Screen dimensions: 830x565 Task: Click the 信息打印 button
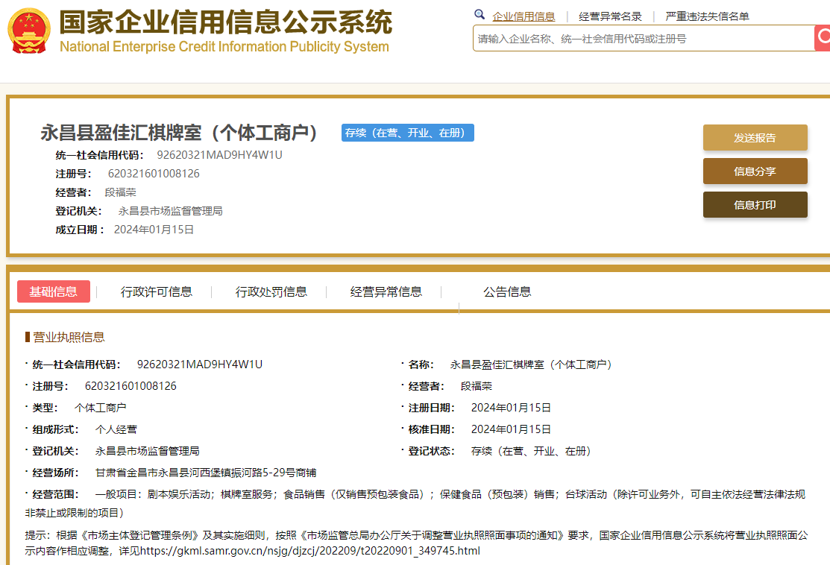click(755, 205)
